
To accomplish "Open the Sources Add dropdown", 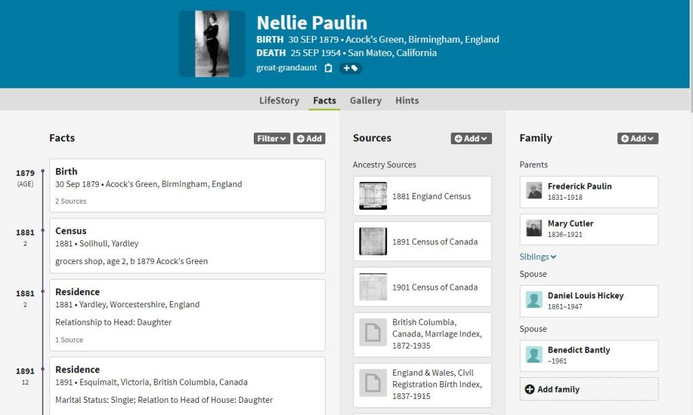I will tap(471, 138).
